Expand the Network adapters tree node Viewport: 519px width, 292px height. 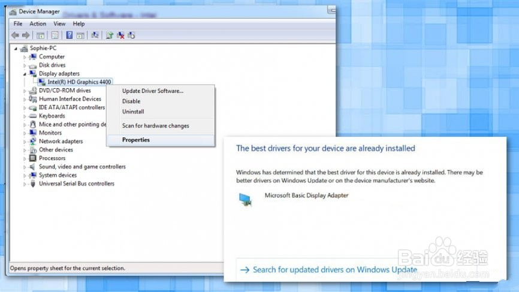coord(25,142)
